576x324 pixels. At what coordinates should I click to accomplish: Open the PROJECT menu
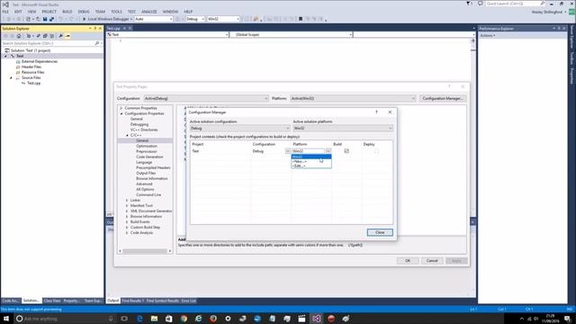pos(49,12)
